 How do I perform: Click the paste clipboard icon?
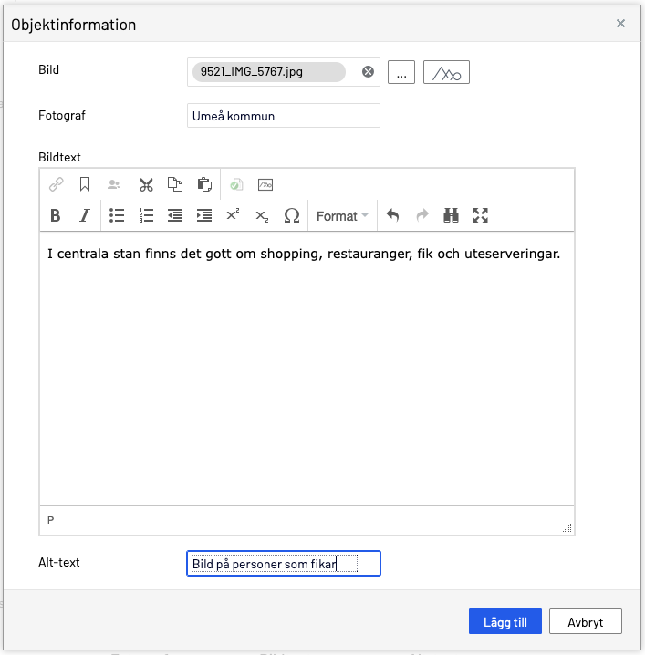click(x=204, y=184)
